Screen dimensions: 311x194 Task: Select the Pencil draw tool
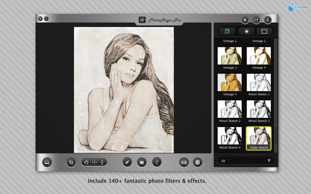click(127, 163)
